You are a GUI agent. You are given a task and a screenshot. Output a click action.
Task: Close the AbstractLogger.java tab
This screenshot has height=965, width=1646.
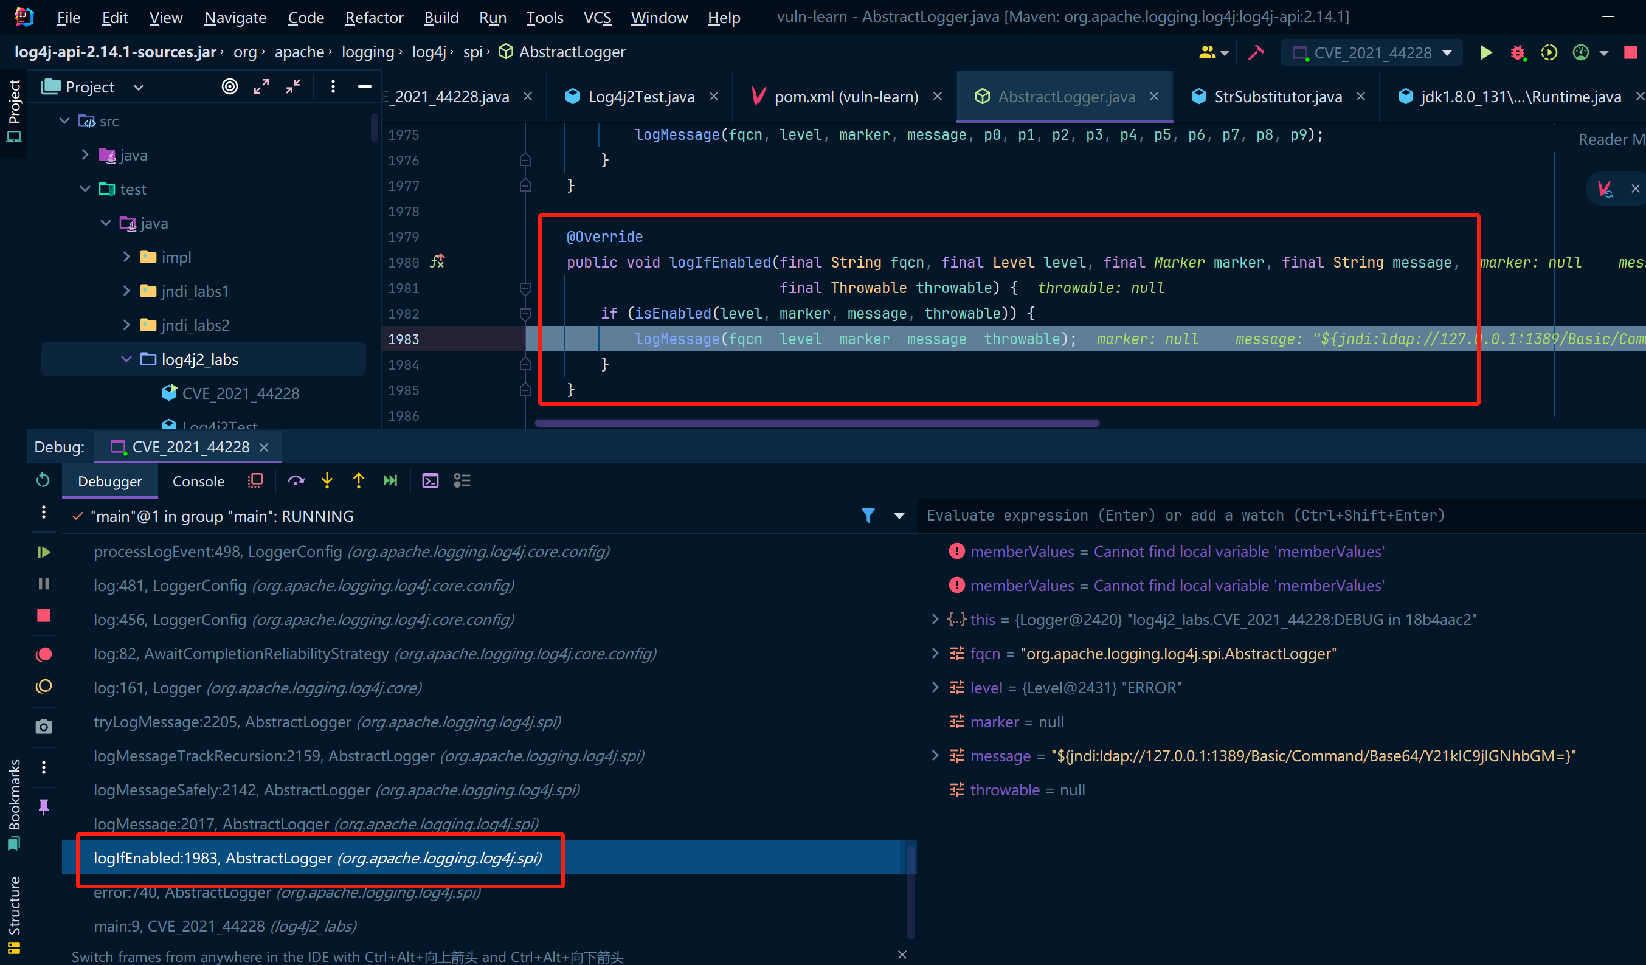click(x=1154, y=96)
